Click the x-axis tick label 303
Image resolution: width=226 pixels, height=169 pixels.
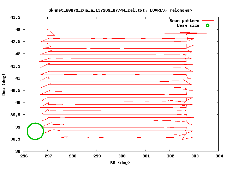(195, 156)
